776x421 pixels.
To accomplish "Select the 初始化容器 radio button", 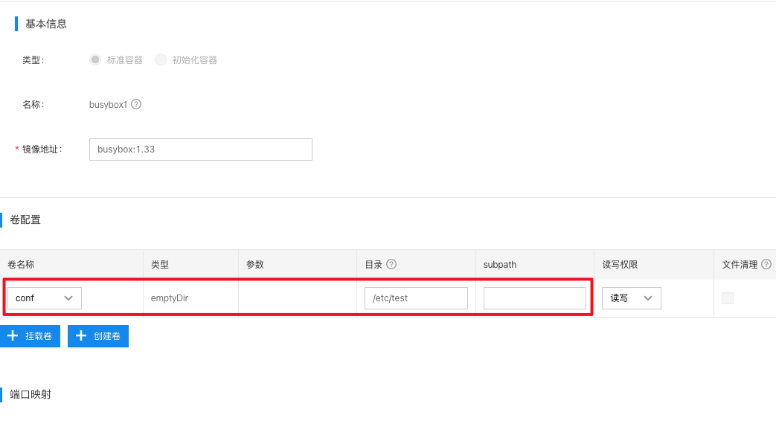I will [161, 60].
